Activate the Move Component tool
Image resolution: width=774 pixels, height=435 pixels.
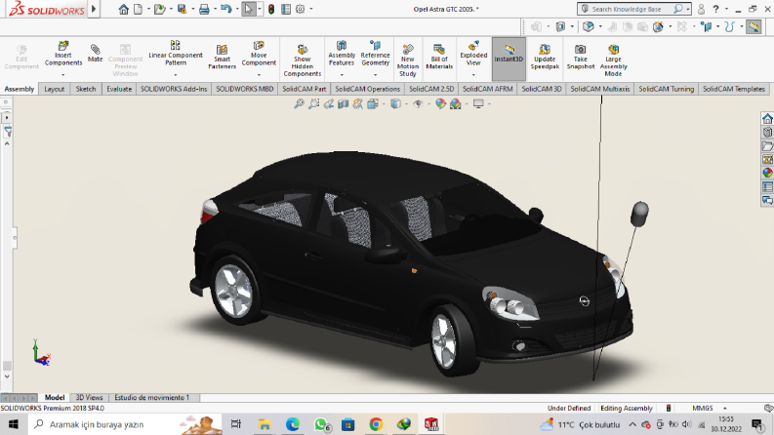click(x=259, y=55)
